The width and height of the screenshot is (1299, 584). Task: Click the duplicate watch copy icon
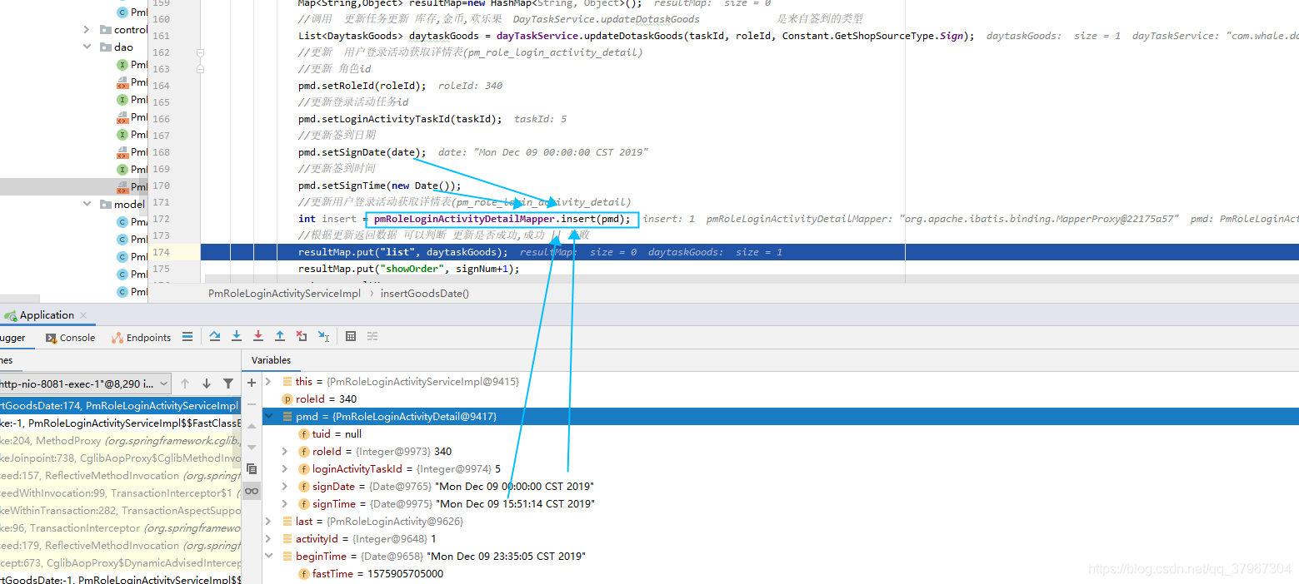(252, 469)
